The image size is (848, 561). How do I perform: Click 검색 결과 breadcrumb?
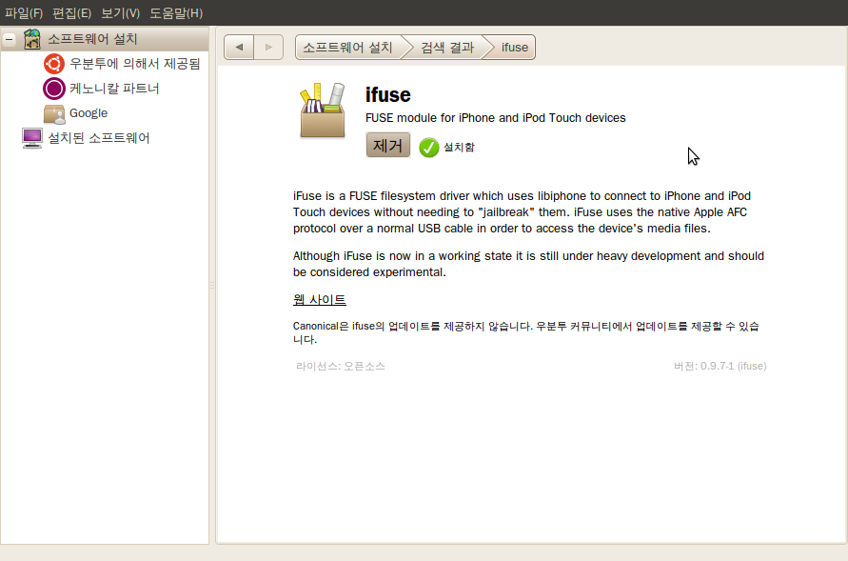[x=447, y=47]
